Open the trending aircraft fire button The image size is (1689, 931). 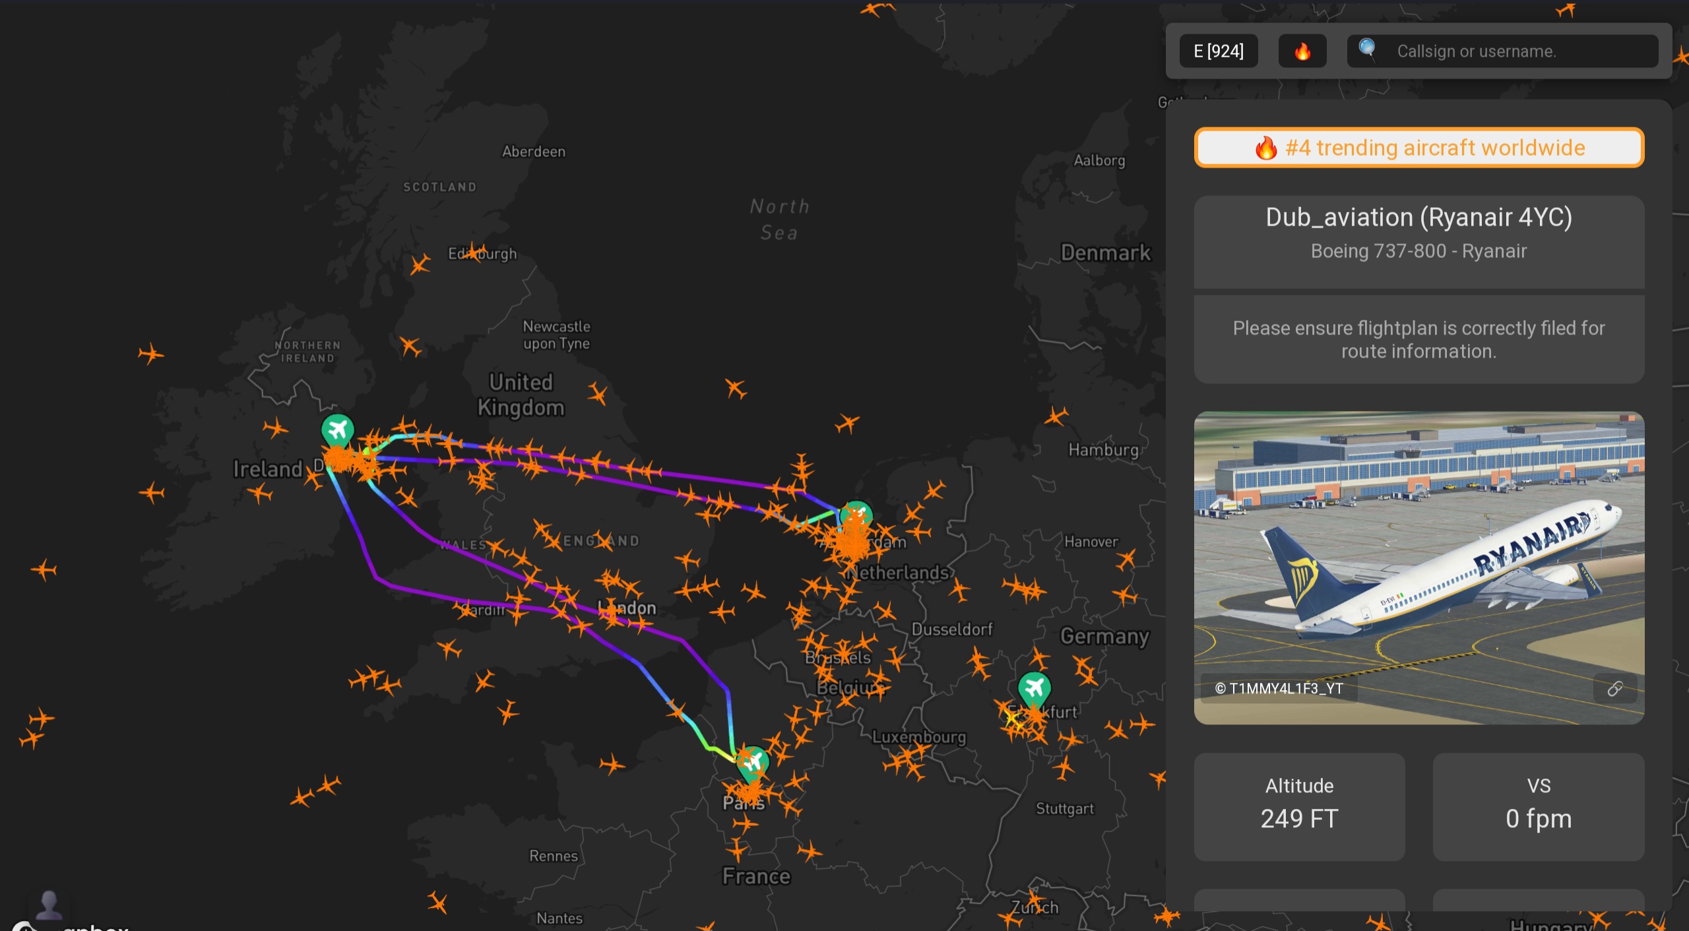pyautogui.click(x=1302, y=51)
